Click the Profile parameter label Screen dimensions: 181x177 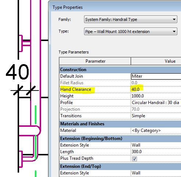click(x=66, y=103)
